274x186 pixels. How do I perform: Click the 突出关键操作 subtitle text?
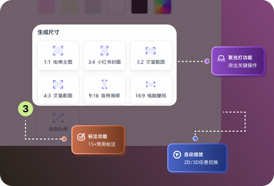[243, 66]
